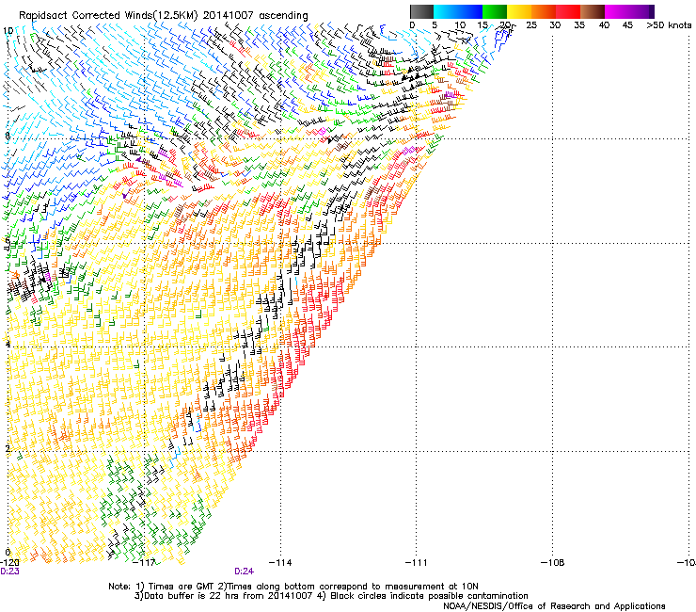Click the purple time label 'D:23'
Viewport: 696px width, 612px height.
(x=9, y=572)
